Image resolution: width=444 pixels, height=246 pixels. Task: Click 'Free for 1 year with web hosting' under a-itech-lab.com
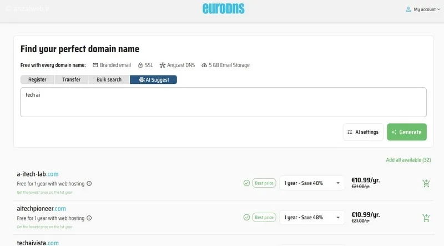(x=51, y=184)
